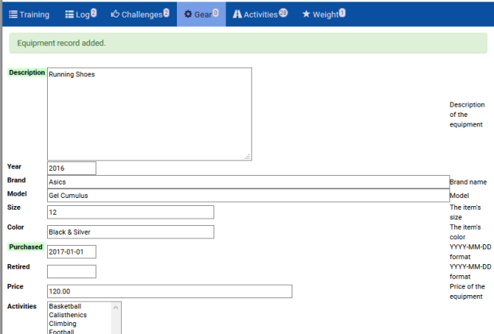This screenshot has width=494, height=334.
Task: Click the Weight star icon
Action: 306,14
